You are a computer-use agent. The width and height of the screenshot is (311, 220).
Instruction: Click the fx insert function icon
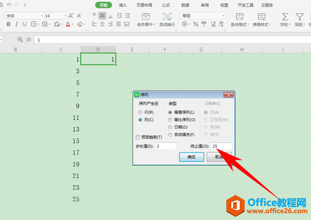pyautogui.click(x=29, y=39)
